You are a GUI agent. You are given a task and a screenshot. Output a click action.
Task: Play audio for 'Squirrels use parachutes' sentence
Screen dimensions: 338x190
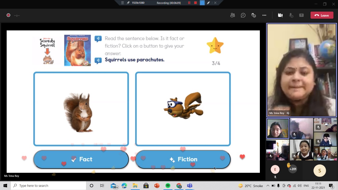pyautogui.click(x=98, y=60)
